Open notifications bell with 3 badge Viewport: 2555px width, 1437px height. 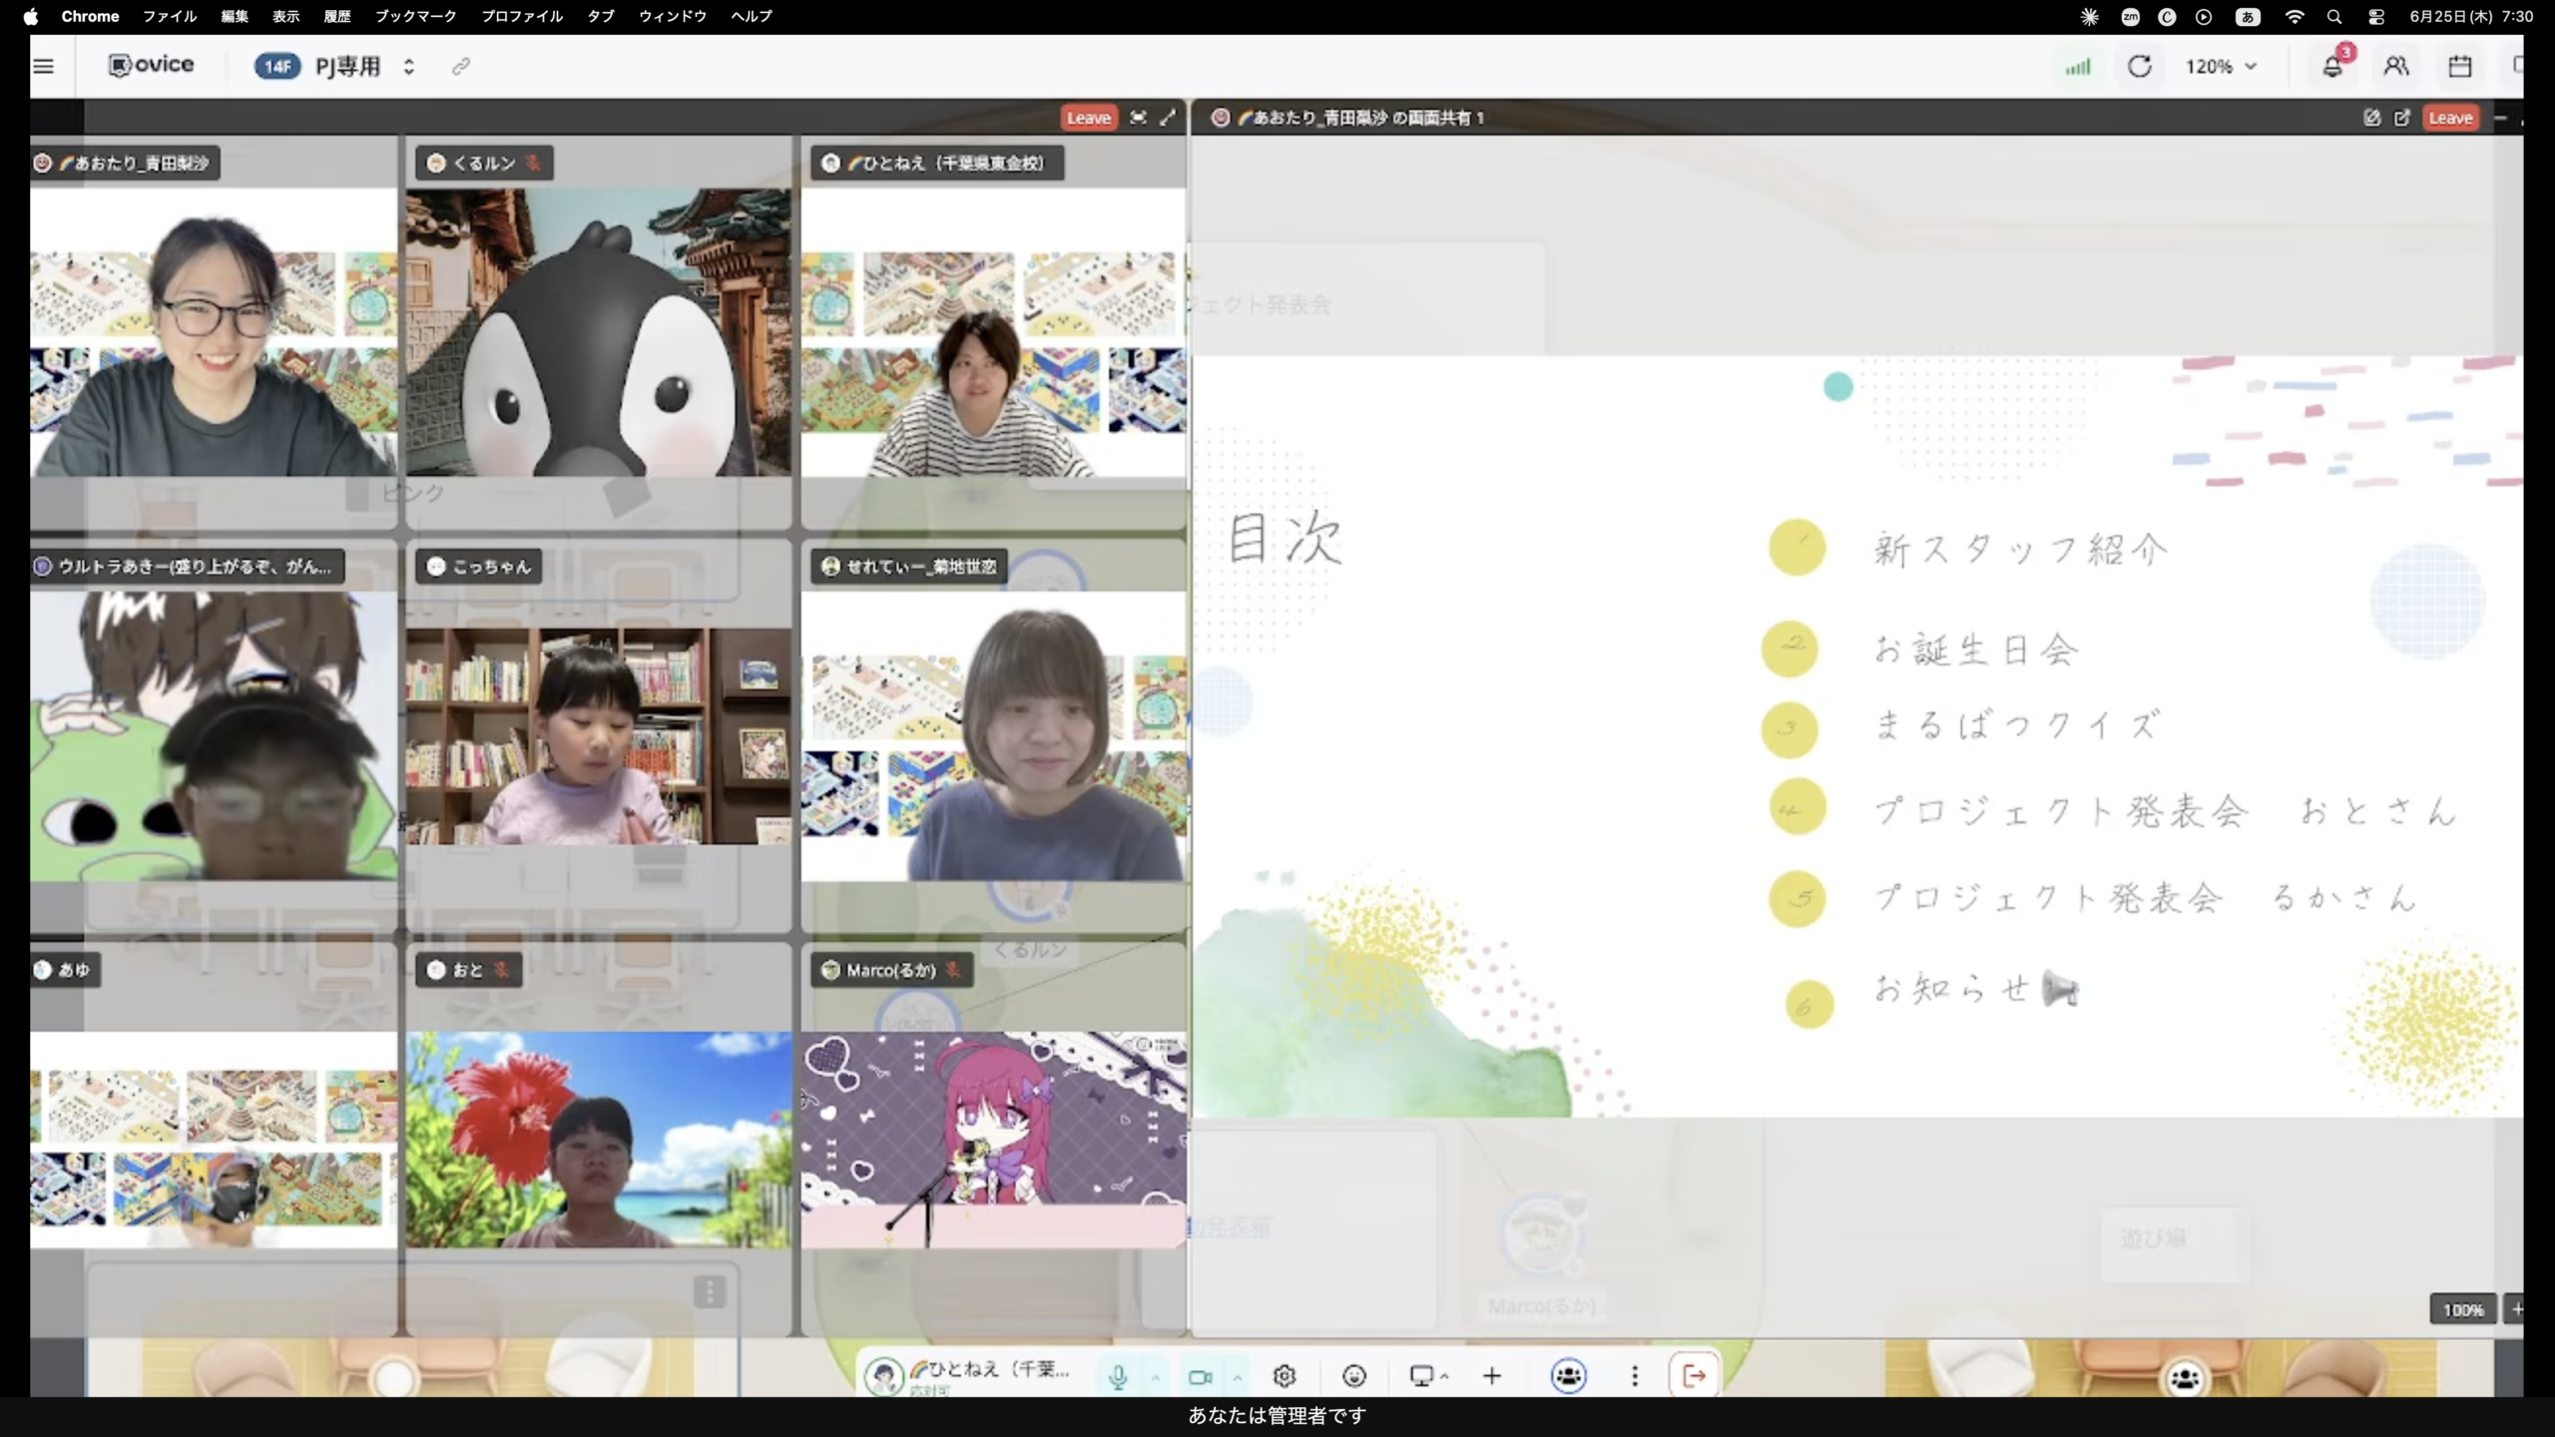click(2332, 66)
